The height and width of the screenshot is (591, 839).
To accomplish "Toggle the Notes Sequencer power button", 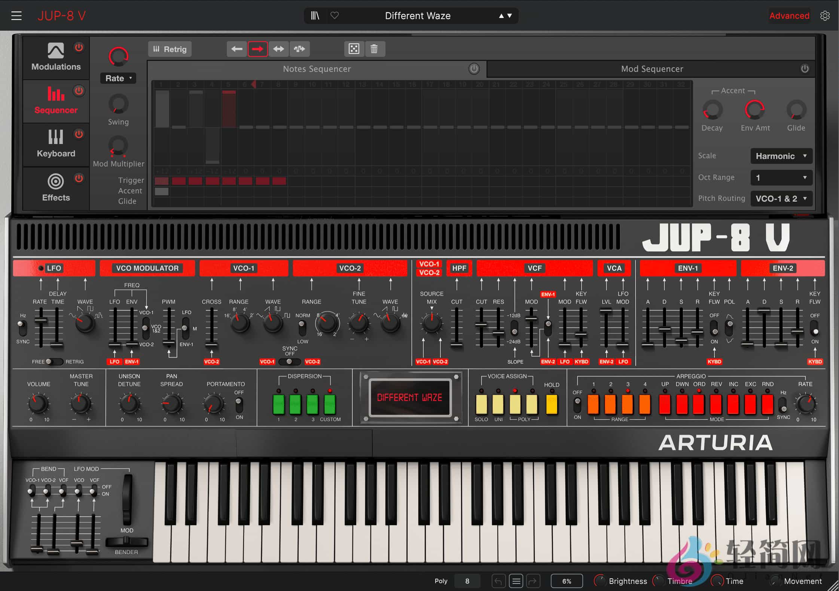I will tap(474, 69).
